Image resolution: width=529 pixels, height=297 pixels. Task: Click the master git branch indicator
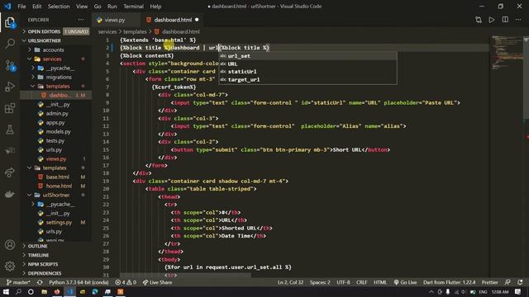click(18, 282)
